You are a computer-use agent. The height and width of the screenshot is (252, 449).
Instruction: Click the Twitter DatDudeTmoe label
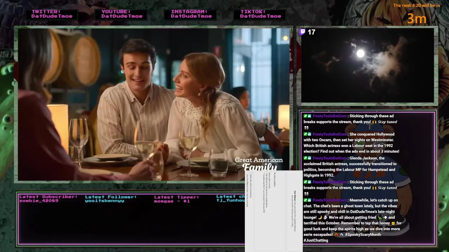52,14
